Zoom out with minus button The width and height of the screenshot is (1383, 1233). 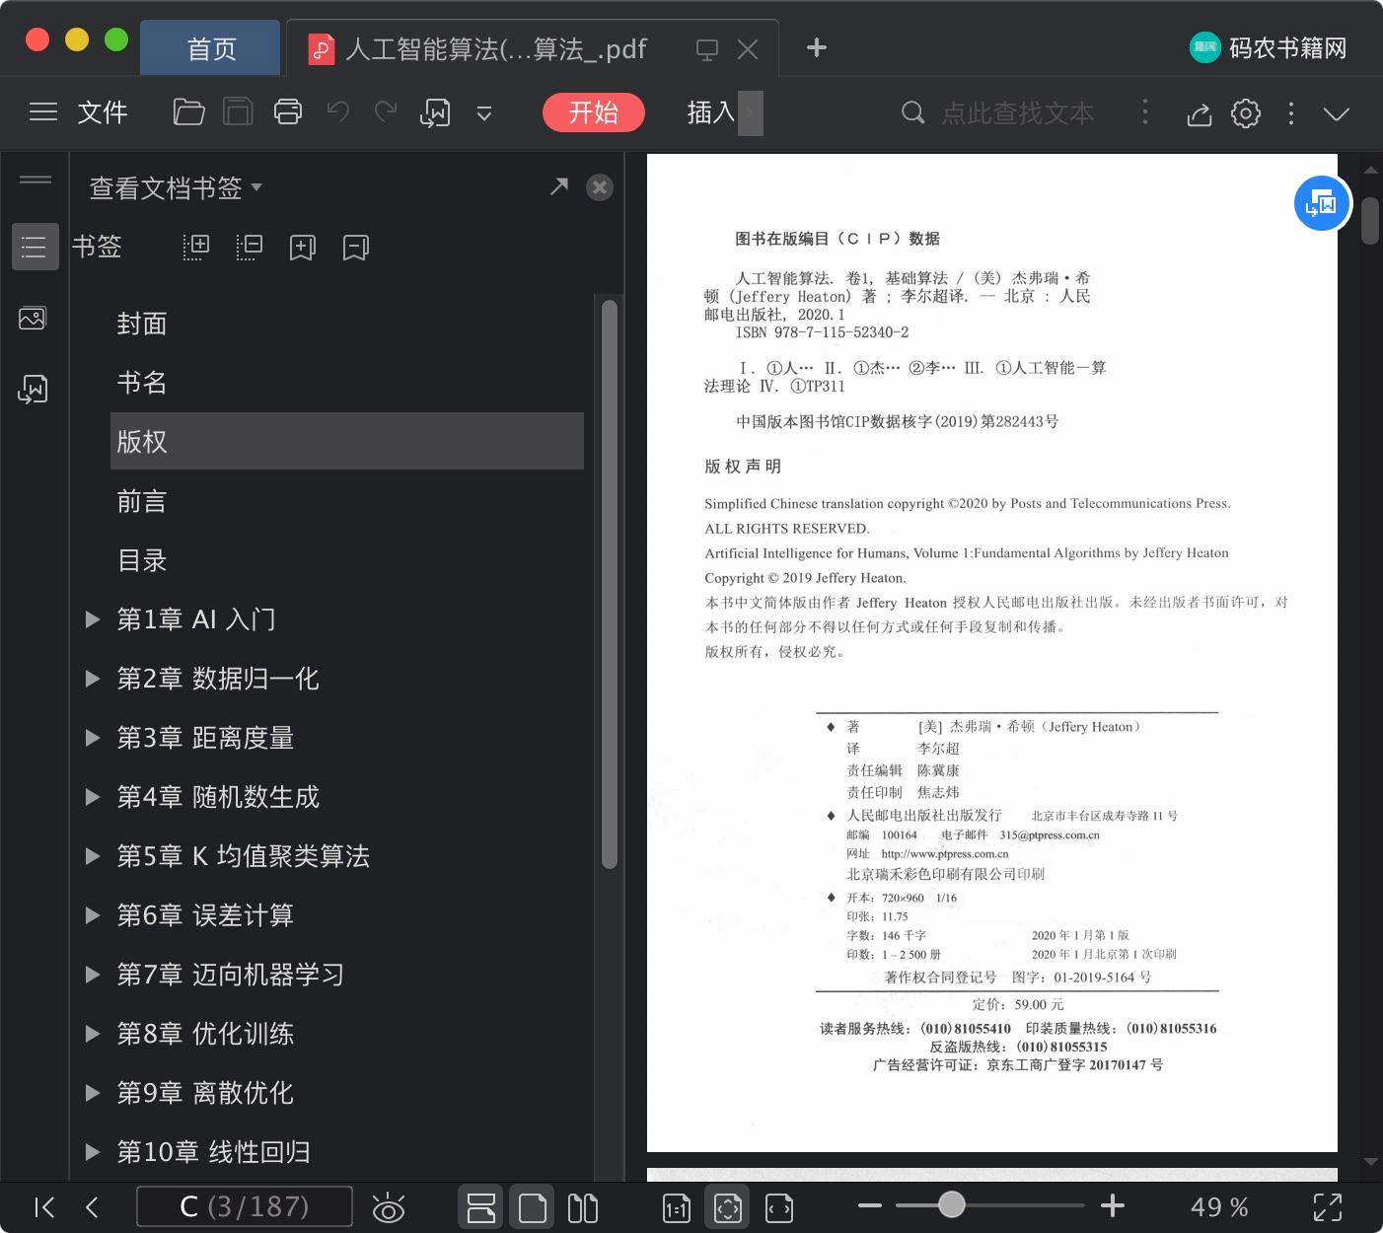pyautogui.click(x=870, y=1205)
